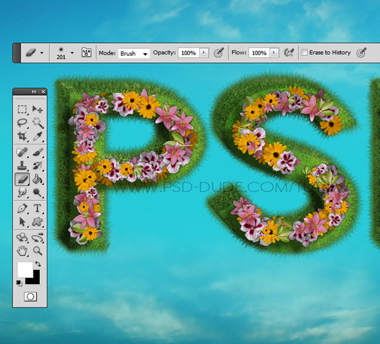Expand the brush preset picker

click(72, 53)
